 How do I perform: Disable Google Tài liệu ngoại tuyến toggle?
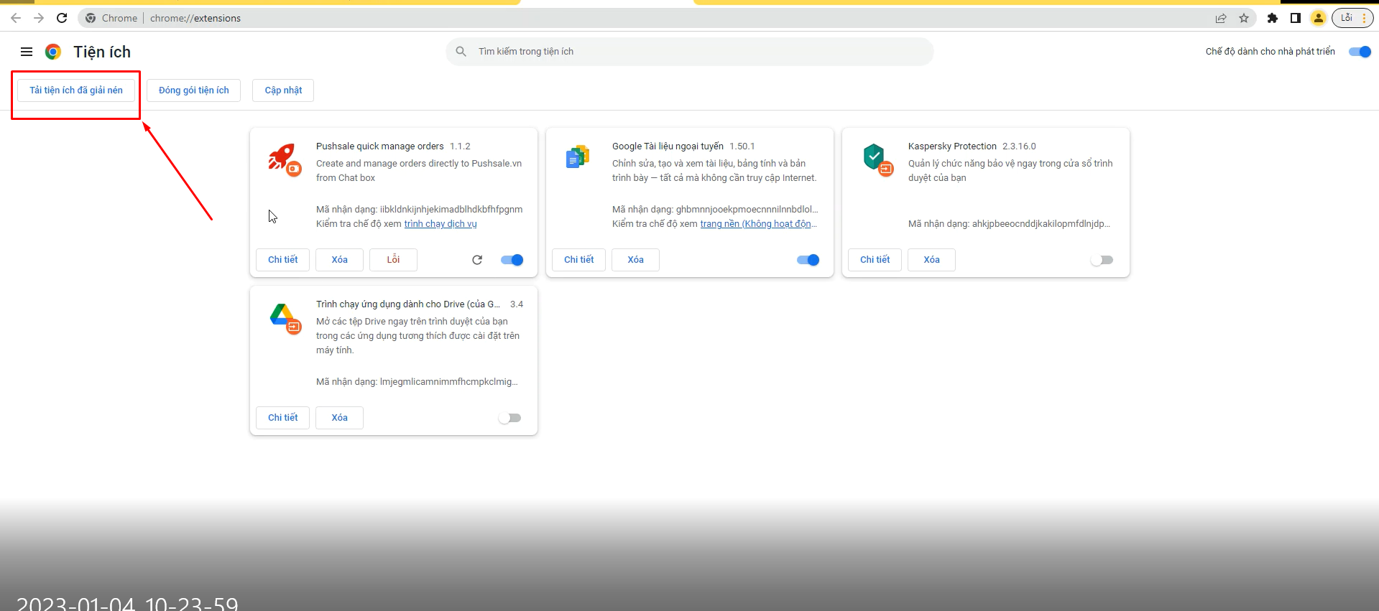coord(808,260)
